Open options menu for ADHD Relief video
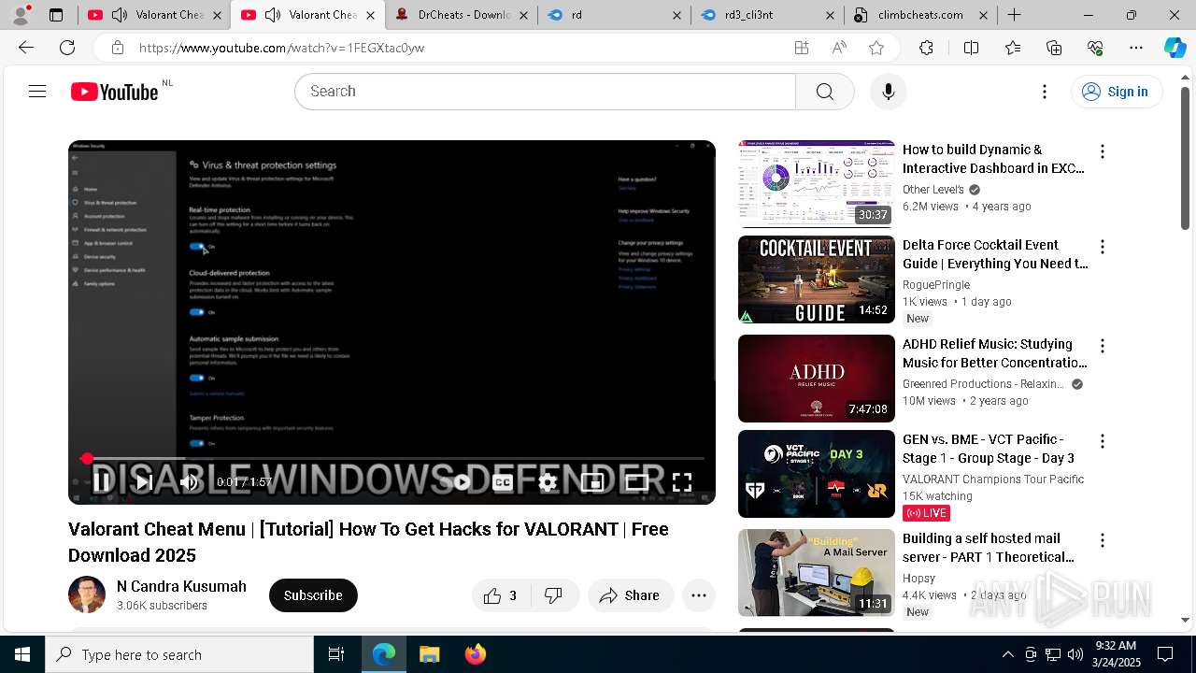Image resolution: width=1196 pixels, height=673 pixels. click(1103, 346)
